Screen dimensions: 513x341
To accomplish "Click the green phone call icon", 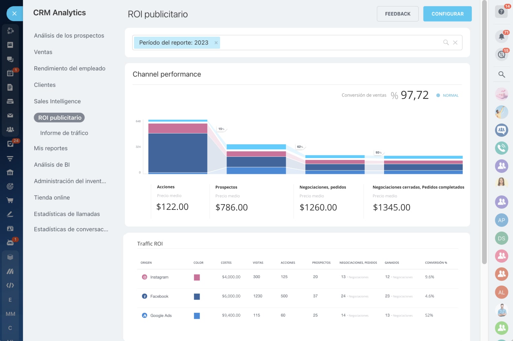I will (x=501, y=148).
